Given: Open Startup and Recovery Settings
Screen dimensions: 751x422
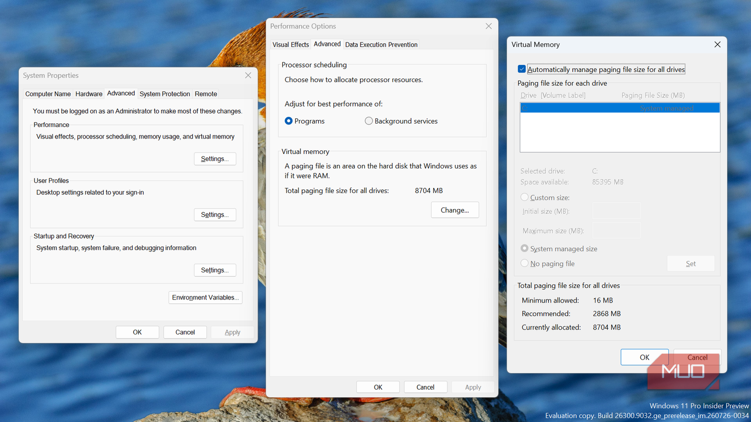Looking at the screenshot, I should pos(215,270).
